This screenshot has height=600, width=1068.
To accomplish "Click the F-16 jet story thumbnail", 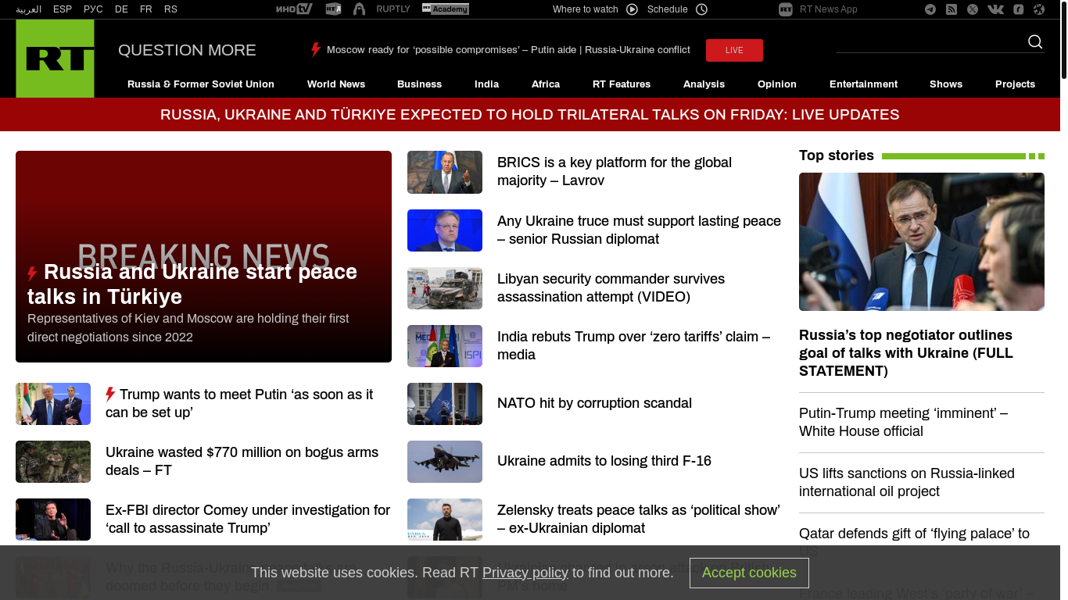I will [445, 462].
